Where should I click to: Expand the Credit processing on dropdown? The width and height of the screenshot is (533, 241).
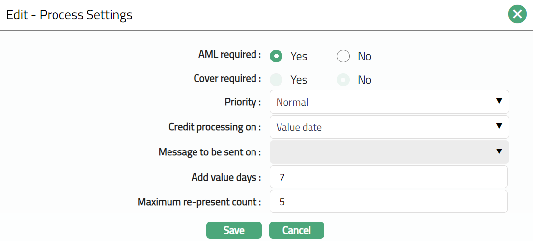389,127
